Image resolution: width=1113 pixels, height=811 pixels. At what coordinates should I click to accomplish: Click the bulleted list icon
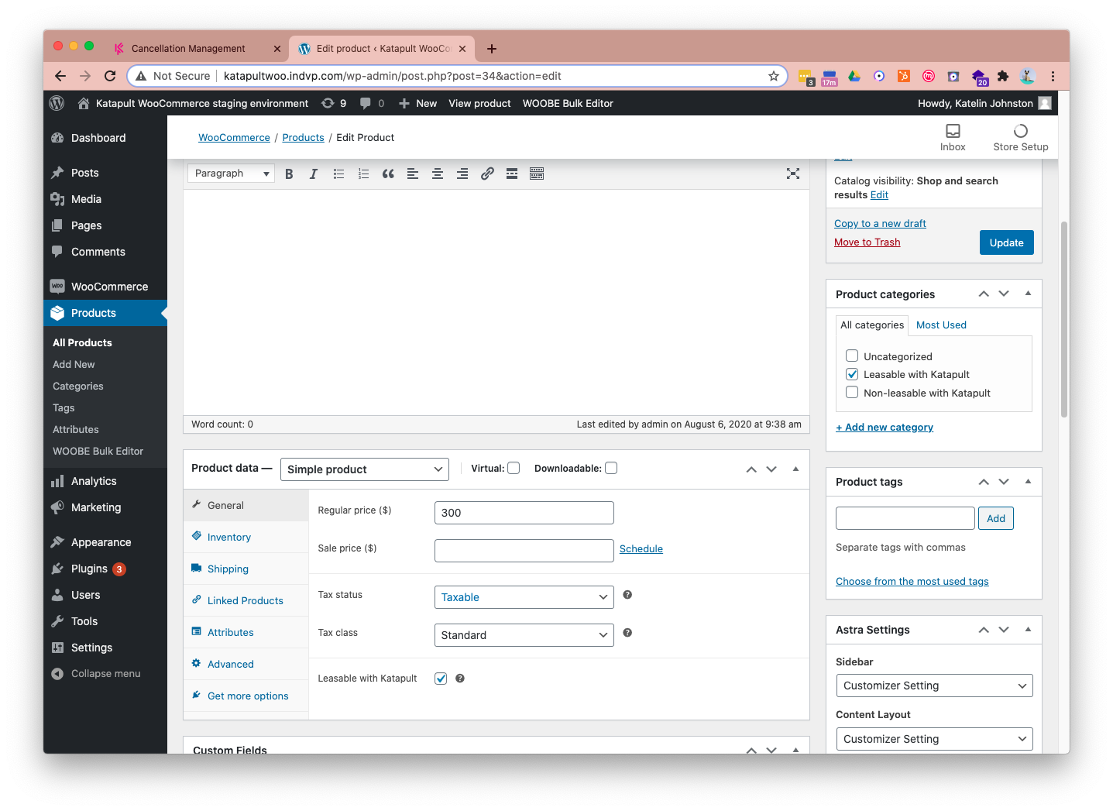pyautogui.click(x=338, y=174)
